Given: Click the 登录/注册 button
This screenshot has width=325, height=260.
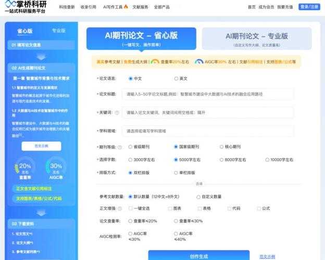Looking at the screenshot, I should coord(309,7).
